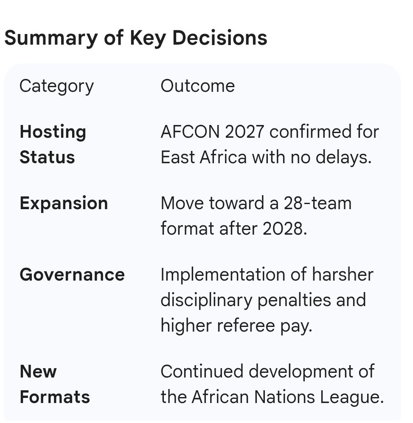Click the 'the African Nations League.' line
413x423 pixels.
click(272, 397)
